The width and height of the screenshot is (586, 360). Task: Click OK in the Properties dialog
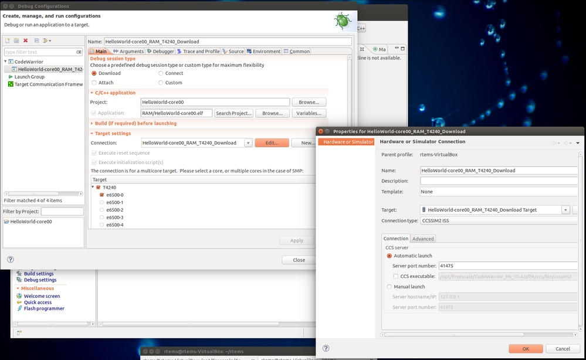(526, 349)
